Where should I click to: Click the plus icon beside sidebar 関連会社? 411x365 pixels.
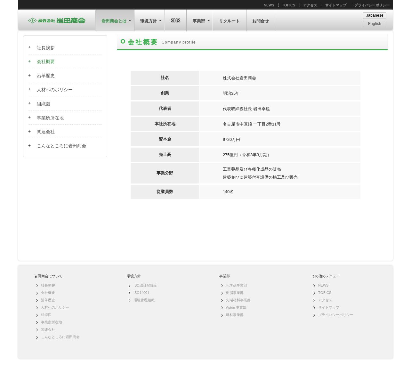click(x=29, y=132)
